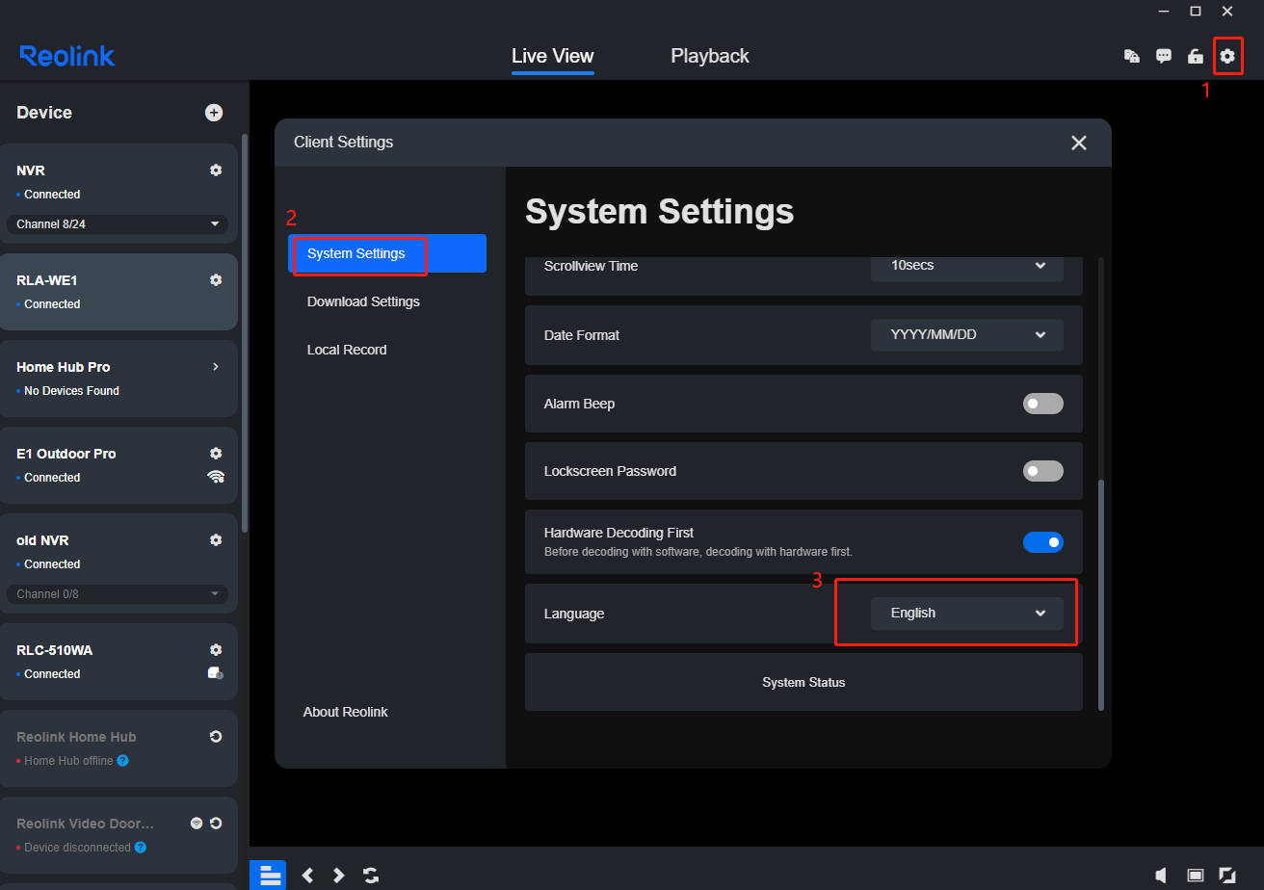The image size is (1264, 890).
Task: Expand NVR Channel 8/24 dropdown
Action: point(118,224)
